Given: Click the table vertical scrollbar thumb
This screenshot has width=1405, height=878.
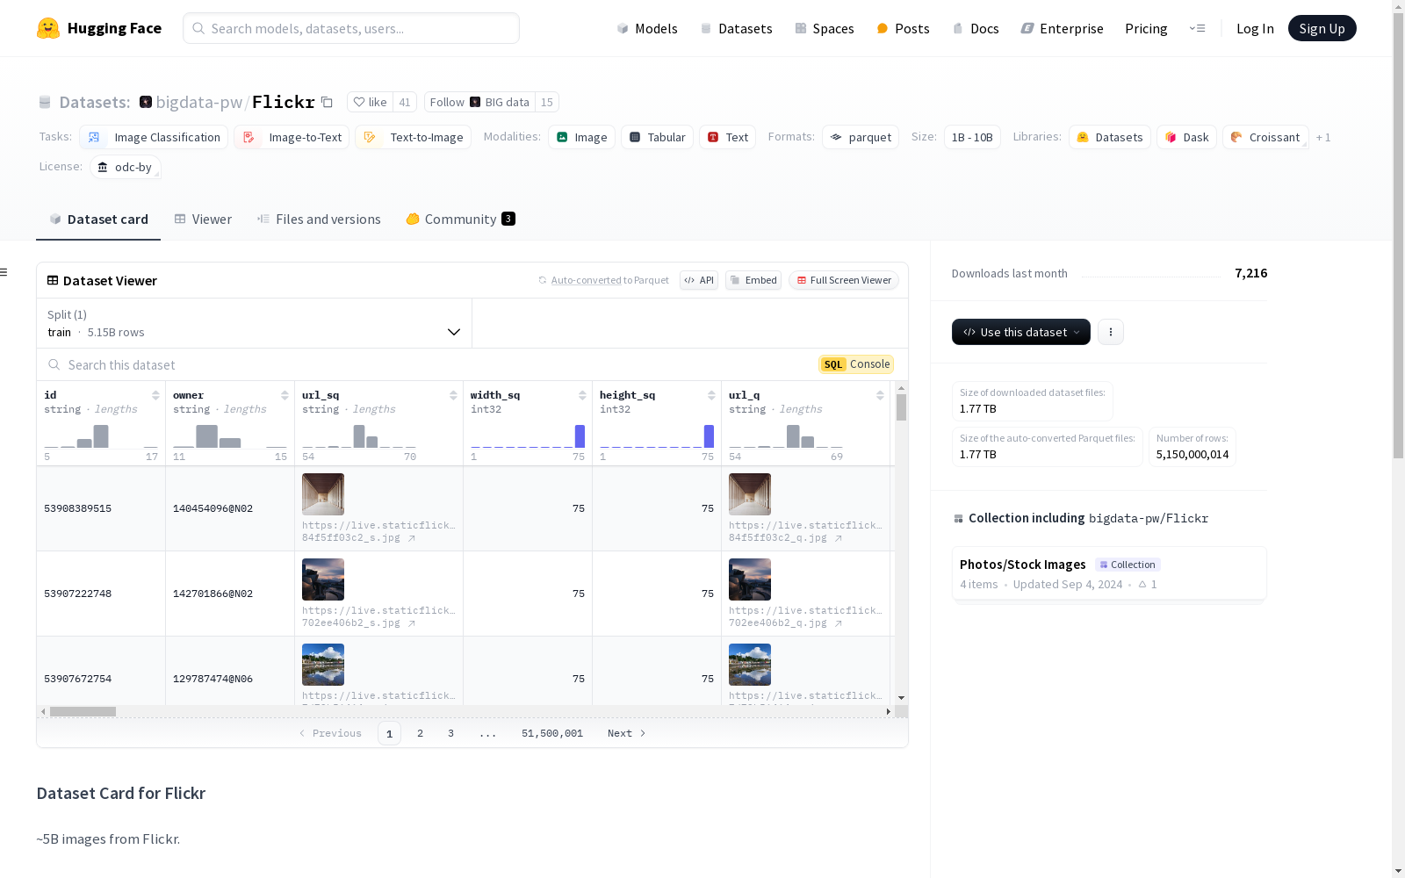Looking at the screenshot, I should [x=901, y=407].
